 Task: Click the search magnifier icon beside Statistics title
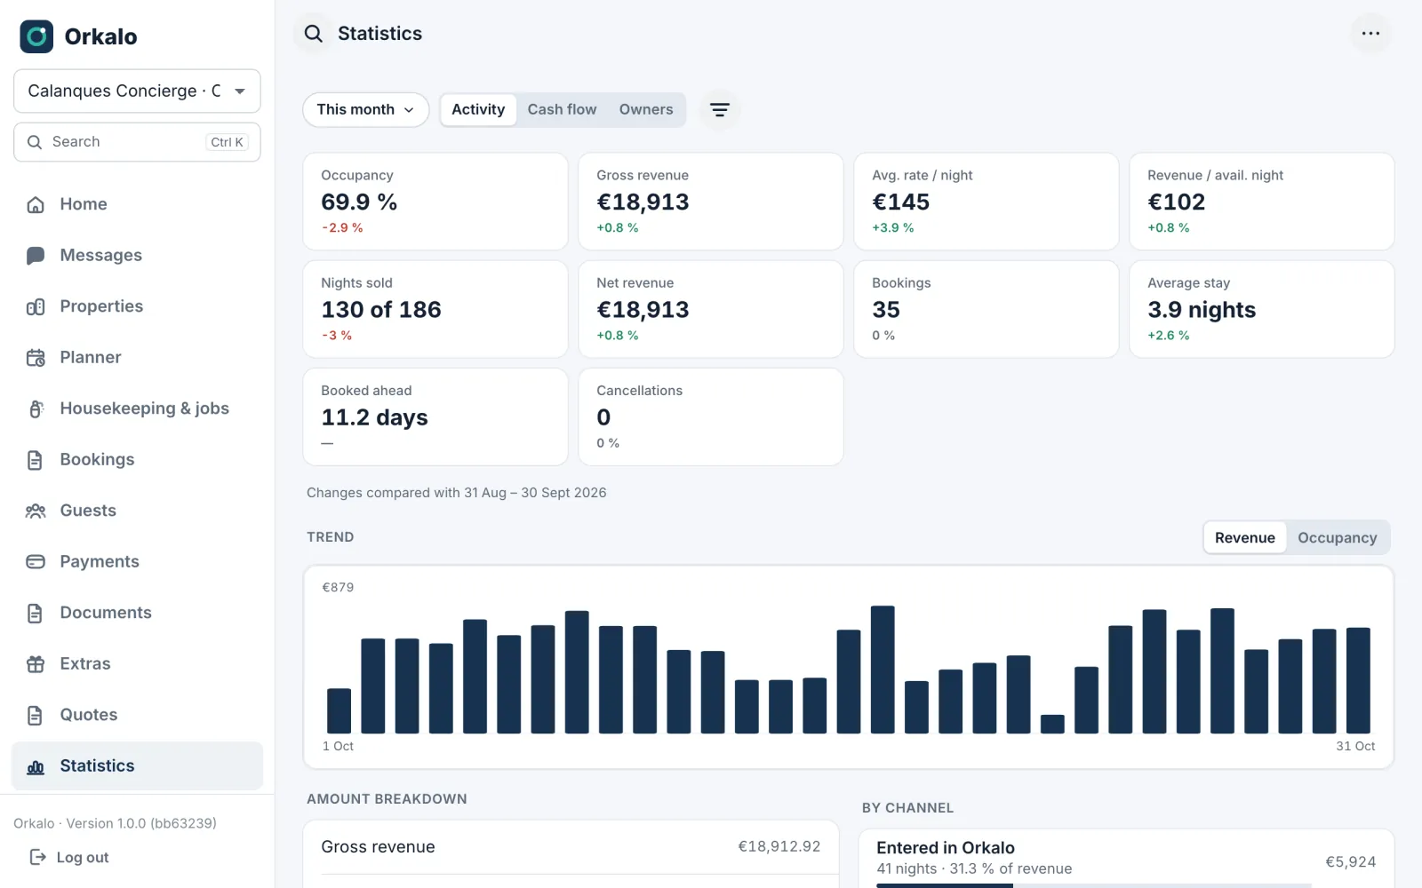pyautogui.click(x=313, y=34)
